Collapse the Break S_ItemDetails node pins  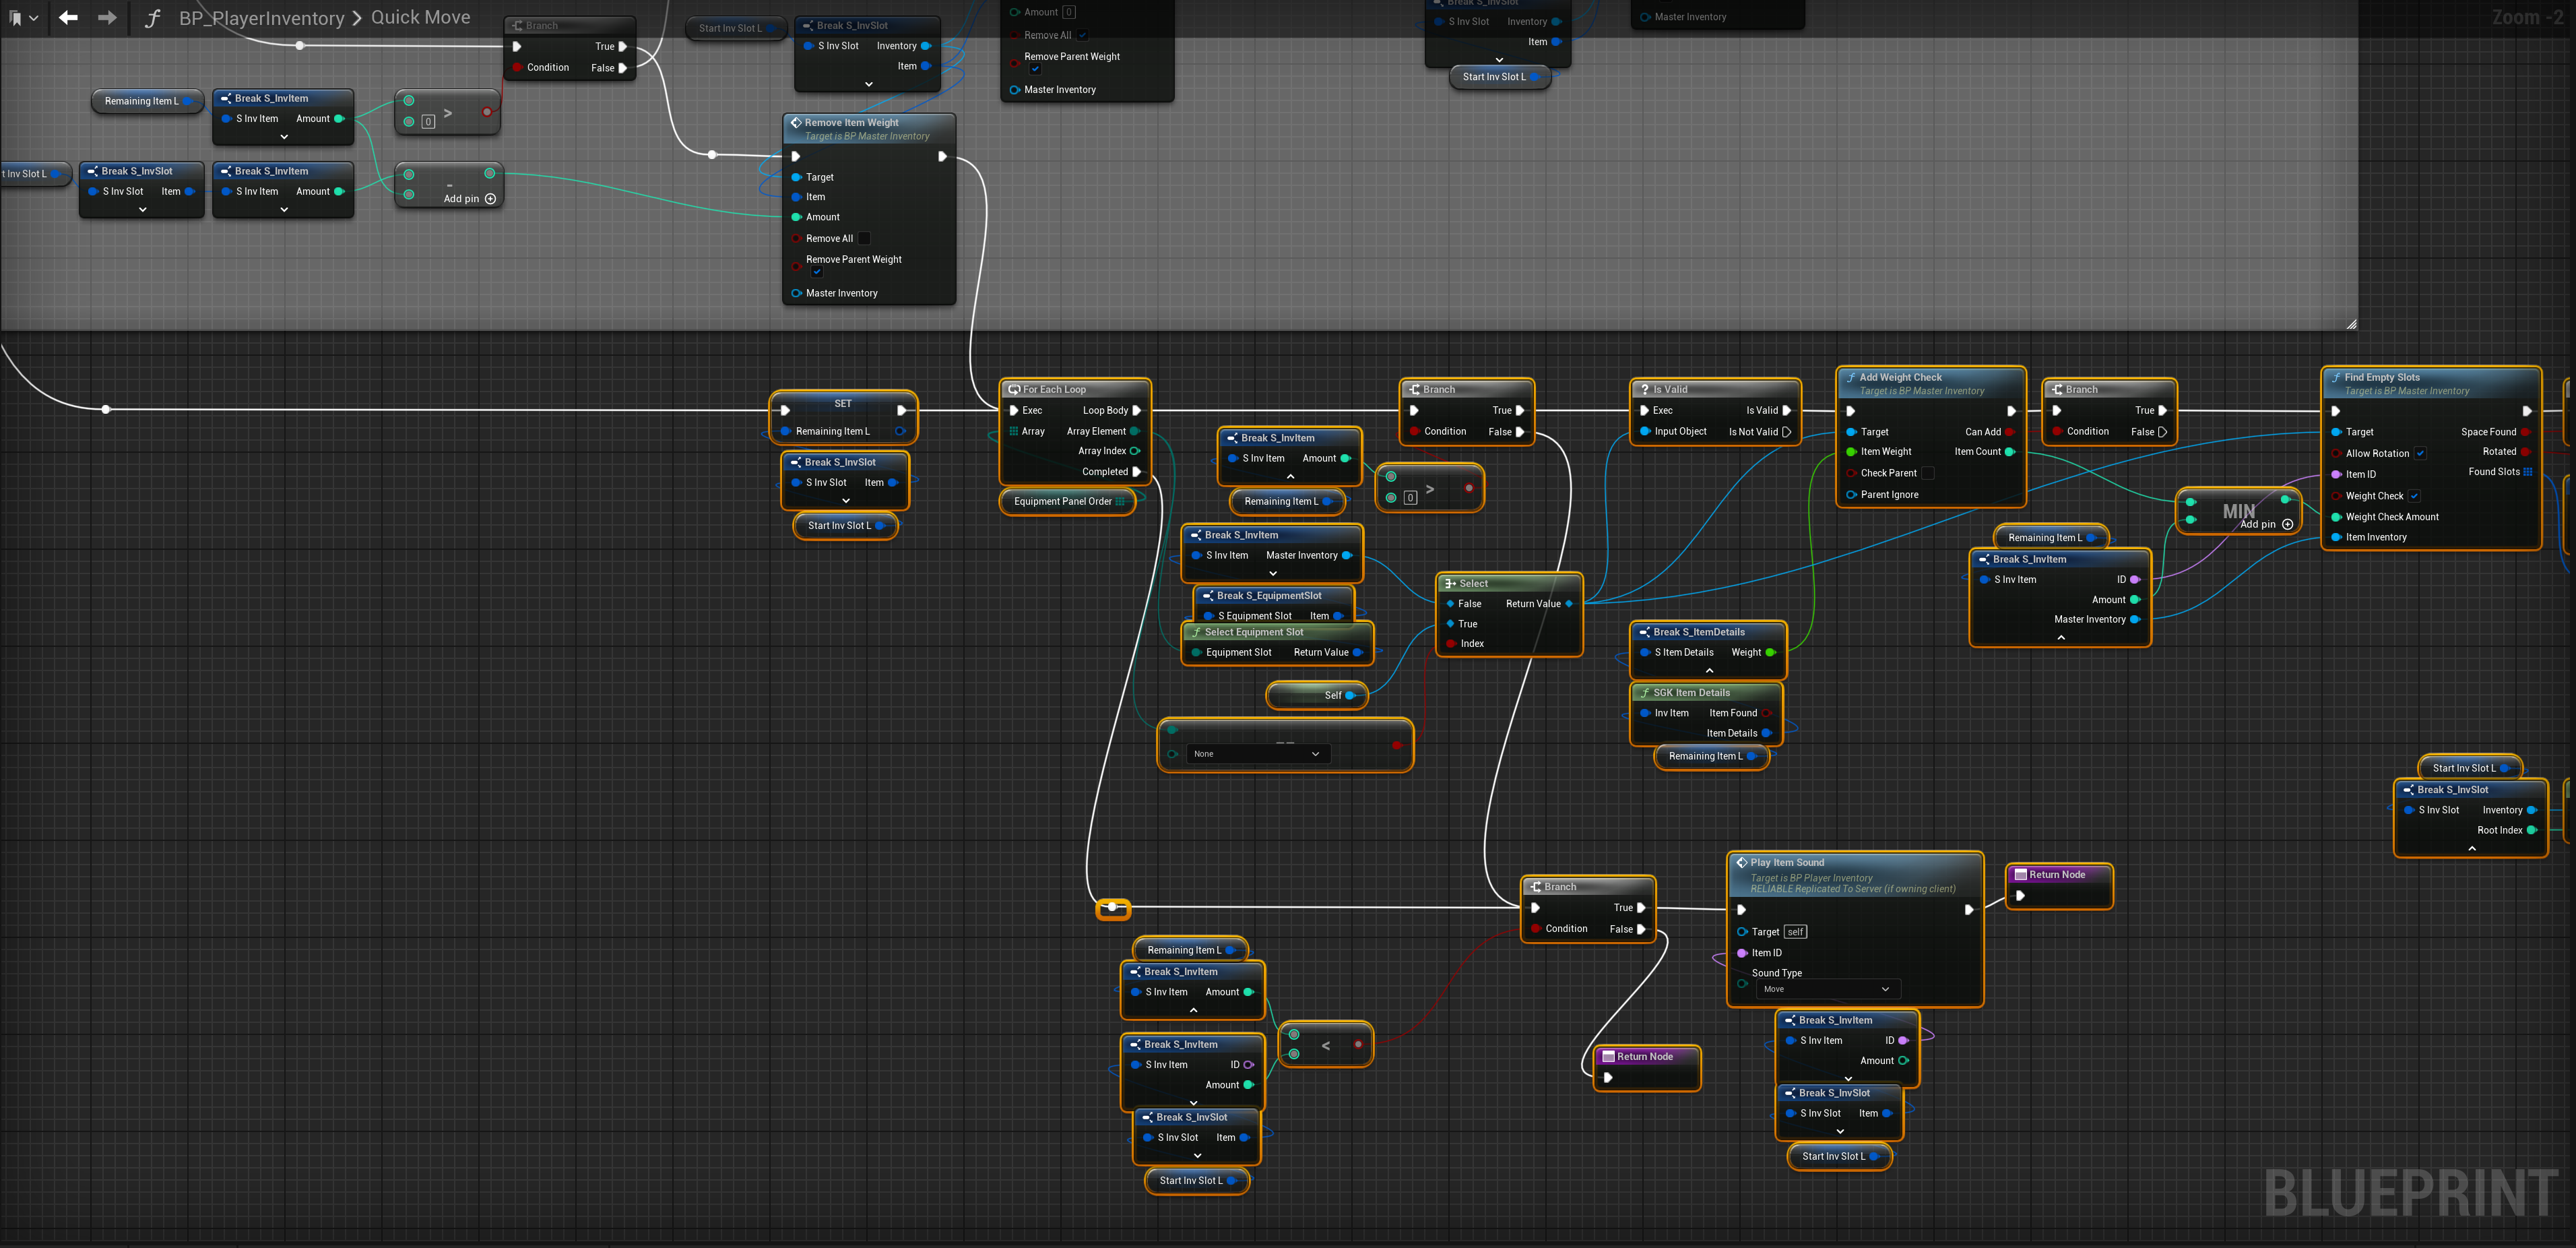tap(1709, 671)
